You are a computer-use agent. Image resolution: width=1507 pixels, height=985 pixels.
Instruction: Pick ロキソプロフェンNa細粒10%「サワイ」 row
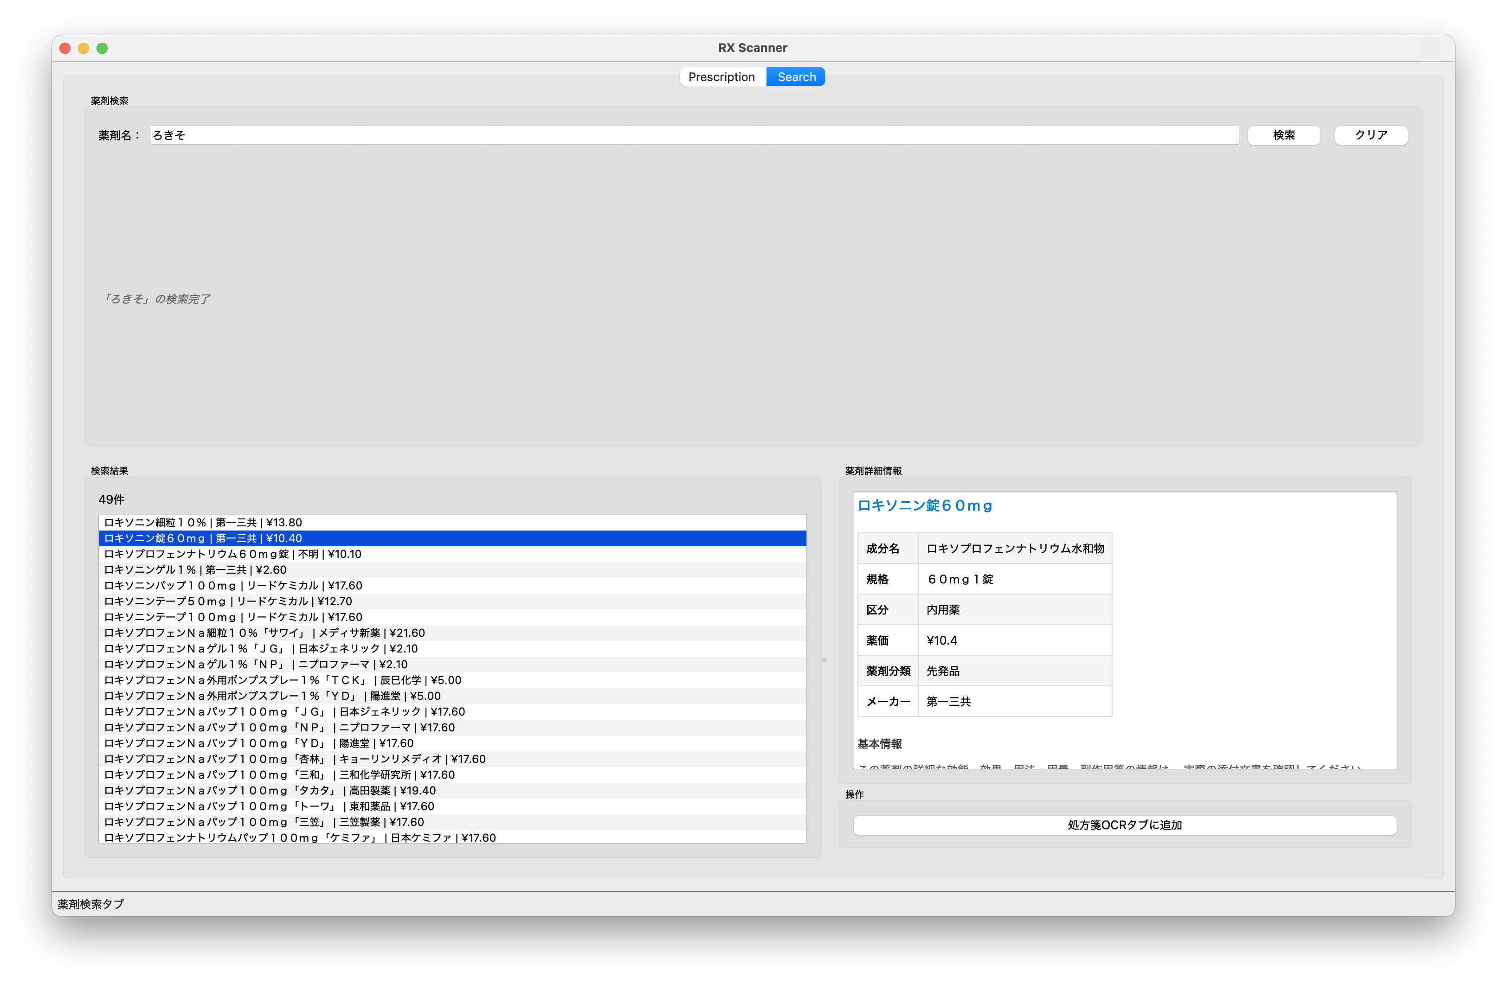(264, 633)
